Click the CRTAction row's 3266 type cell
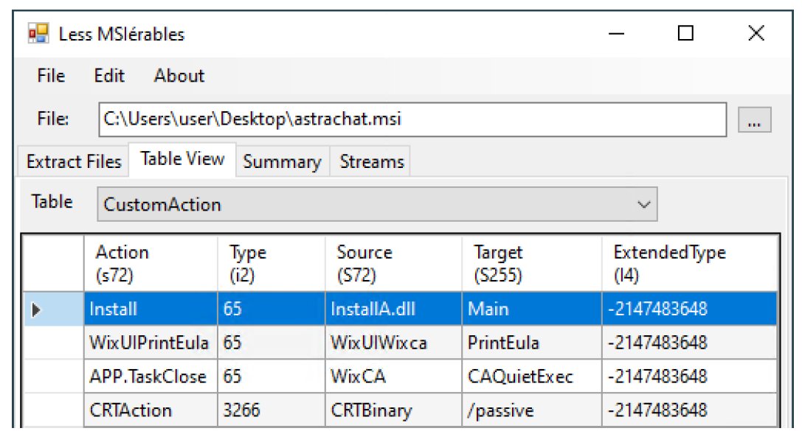 [x=271, y=410]
